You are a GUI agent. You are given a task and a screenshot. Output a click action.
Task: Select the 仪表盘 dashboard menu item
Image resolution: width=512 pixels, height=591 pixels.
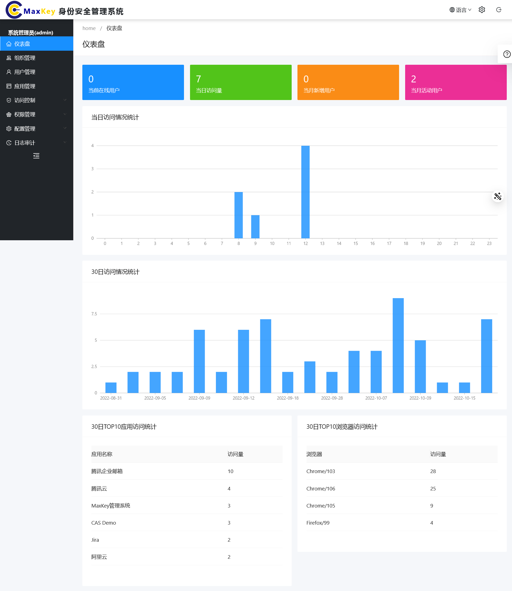coord(22,44)
